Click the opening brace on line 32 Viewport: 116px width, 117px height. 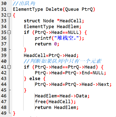tap(14, 15)
